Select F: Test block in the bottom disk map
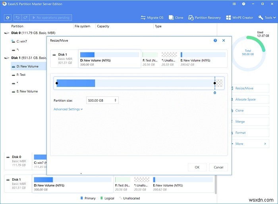Viewport: 278px width, 204px height. coord(123,184)
